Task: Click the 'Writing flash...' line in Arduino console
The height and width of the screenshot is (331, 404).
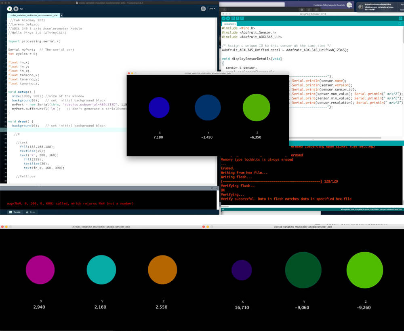Action: coord(236,177)
